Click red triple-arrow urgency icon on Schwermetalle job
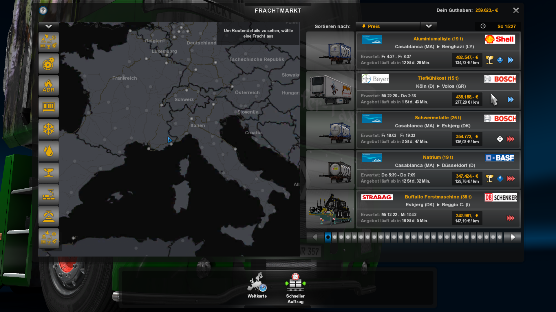This screenshot has width=556, height=312. 511,139
